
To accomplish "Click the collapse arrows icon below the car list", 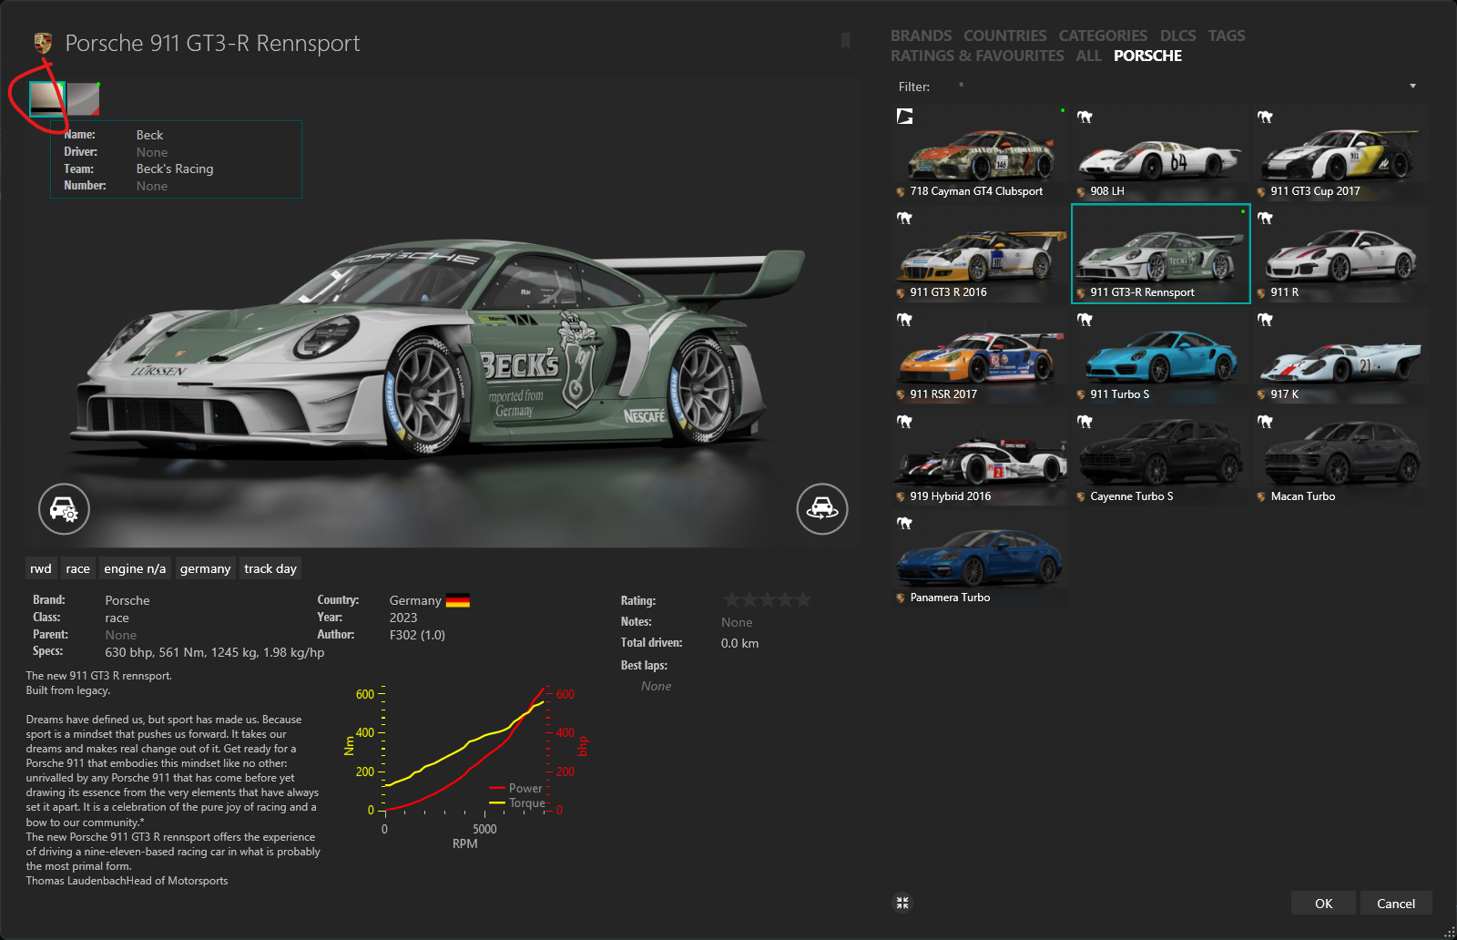I will (x=902, y=903).
